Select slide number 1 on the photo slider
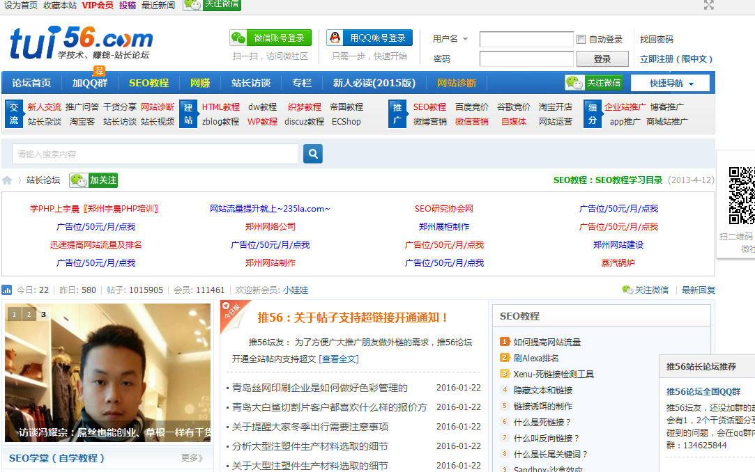 [15, 315]
